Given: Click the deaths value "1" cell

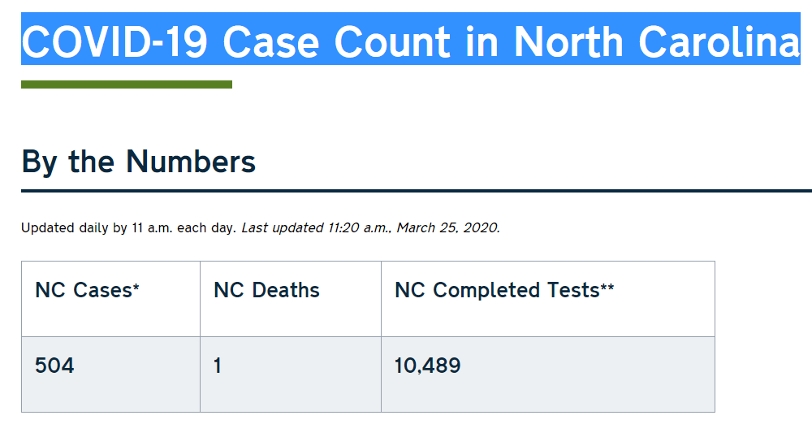Looking at the screenshot, I should [x=218, y=366].
